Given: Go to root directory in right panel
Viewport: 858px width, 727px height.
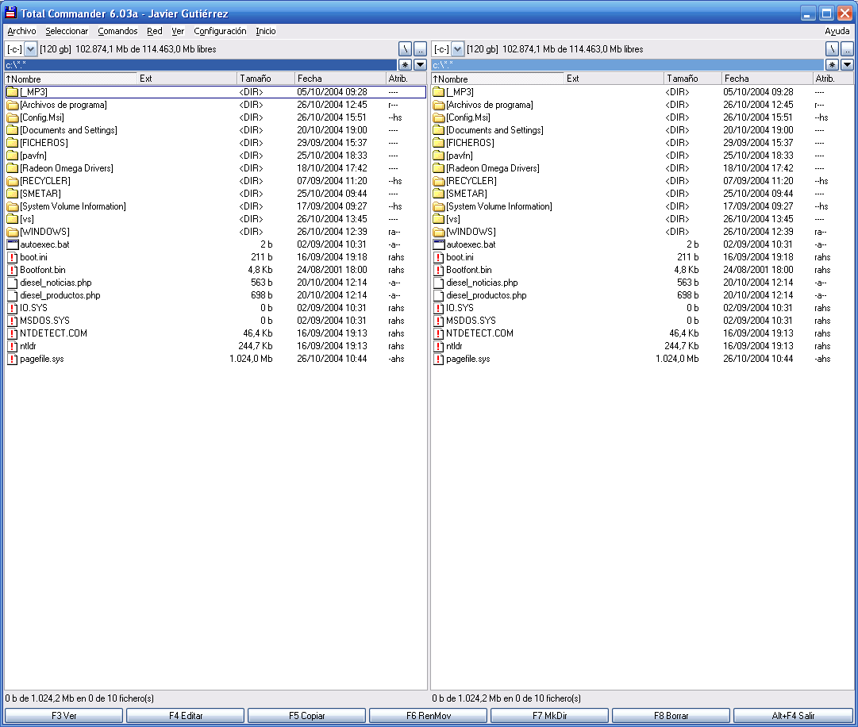Looking at the screenshot, I should point(833,49).
